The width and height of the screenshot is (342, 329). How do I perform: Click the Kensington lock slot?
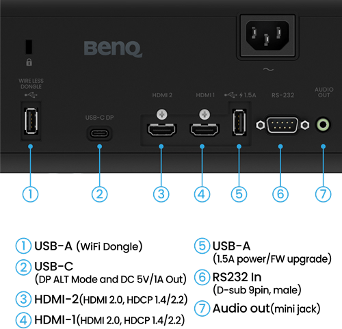pos(29,47)
